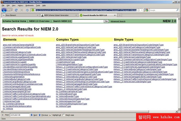This screenshot has height=121, width=181.
Task: Click the vertical scrollbar thumb
Action: (179, 34)
